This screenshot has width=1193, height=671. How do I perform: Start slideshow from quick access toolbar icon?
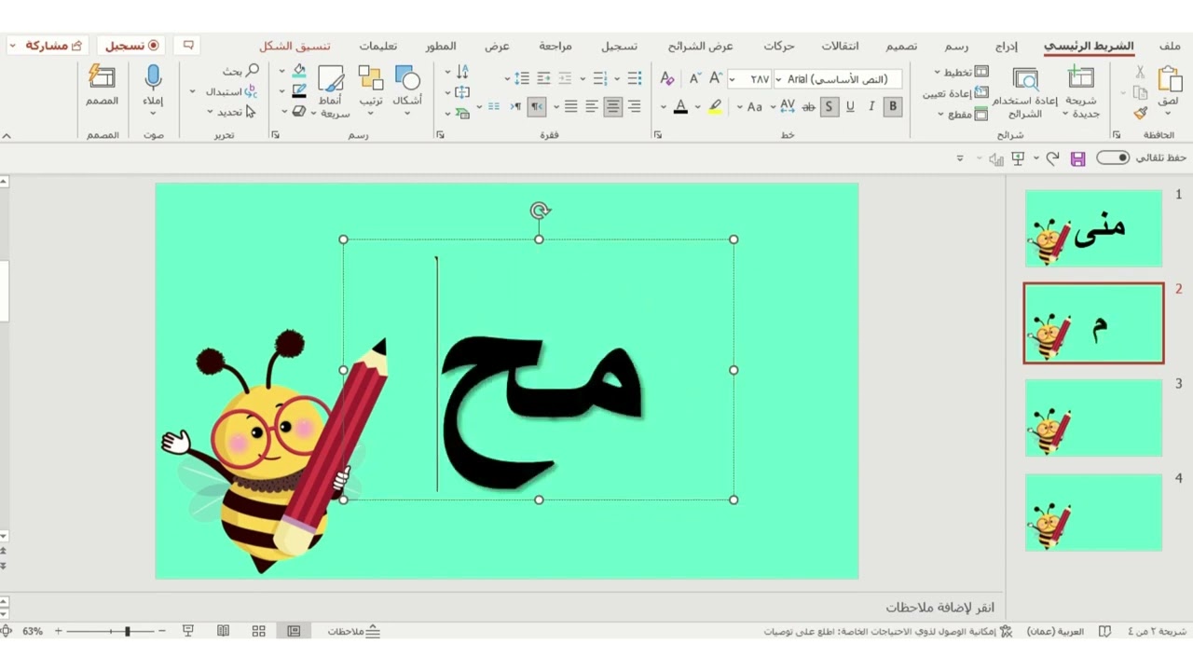click(1018, 159)
